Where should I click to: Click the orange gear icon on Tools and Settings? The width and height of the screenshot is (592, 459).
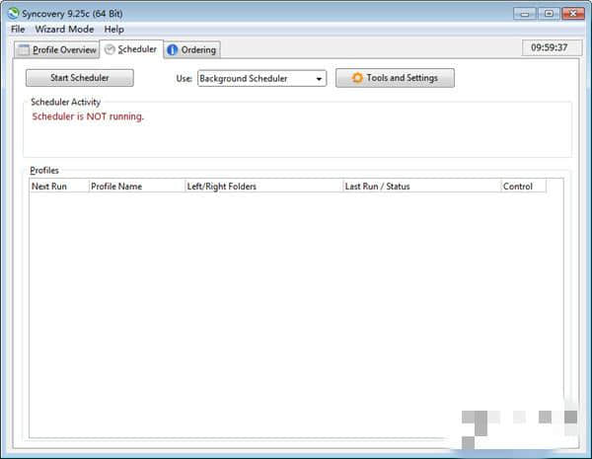[357, 78]
